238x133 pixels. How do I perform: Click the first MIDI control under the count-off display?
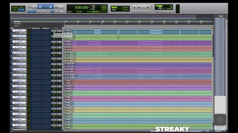[157, 12]
